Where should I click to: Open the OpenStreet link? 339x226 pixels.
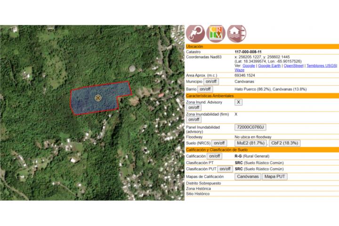click(x=294, y=65)
